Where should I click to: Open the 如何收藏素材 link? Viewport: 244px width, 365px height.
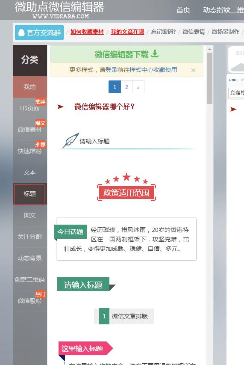click(87, 32)
